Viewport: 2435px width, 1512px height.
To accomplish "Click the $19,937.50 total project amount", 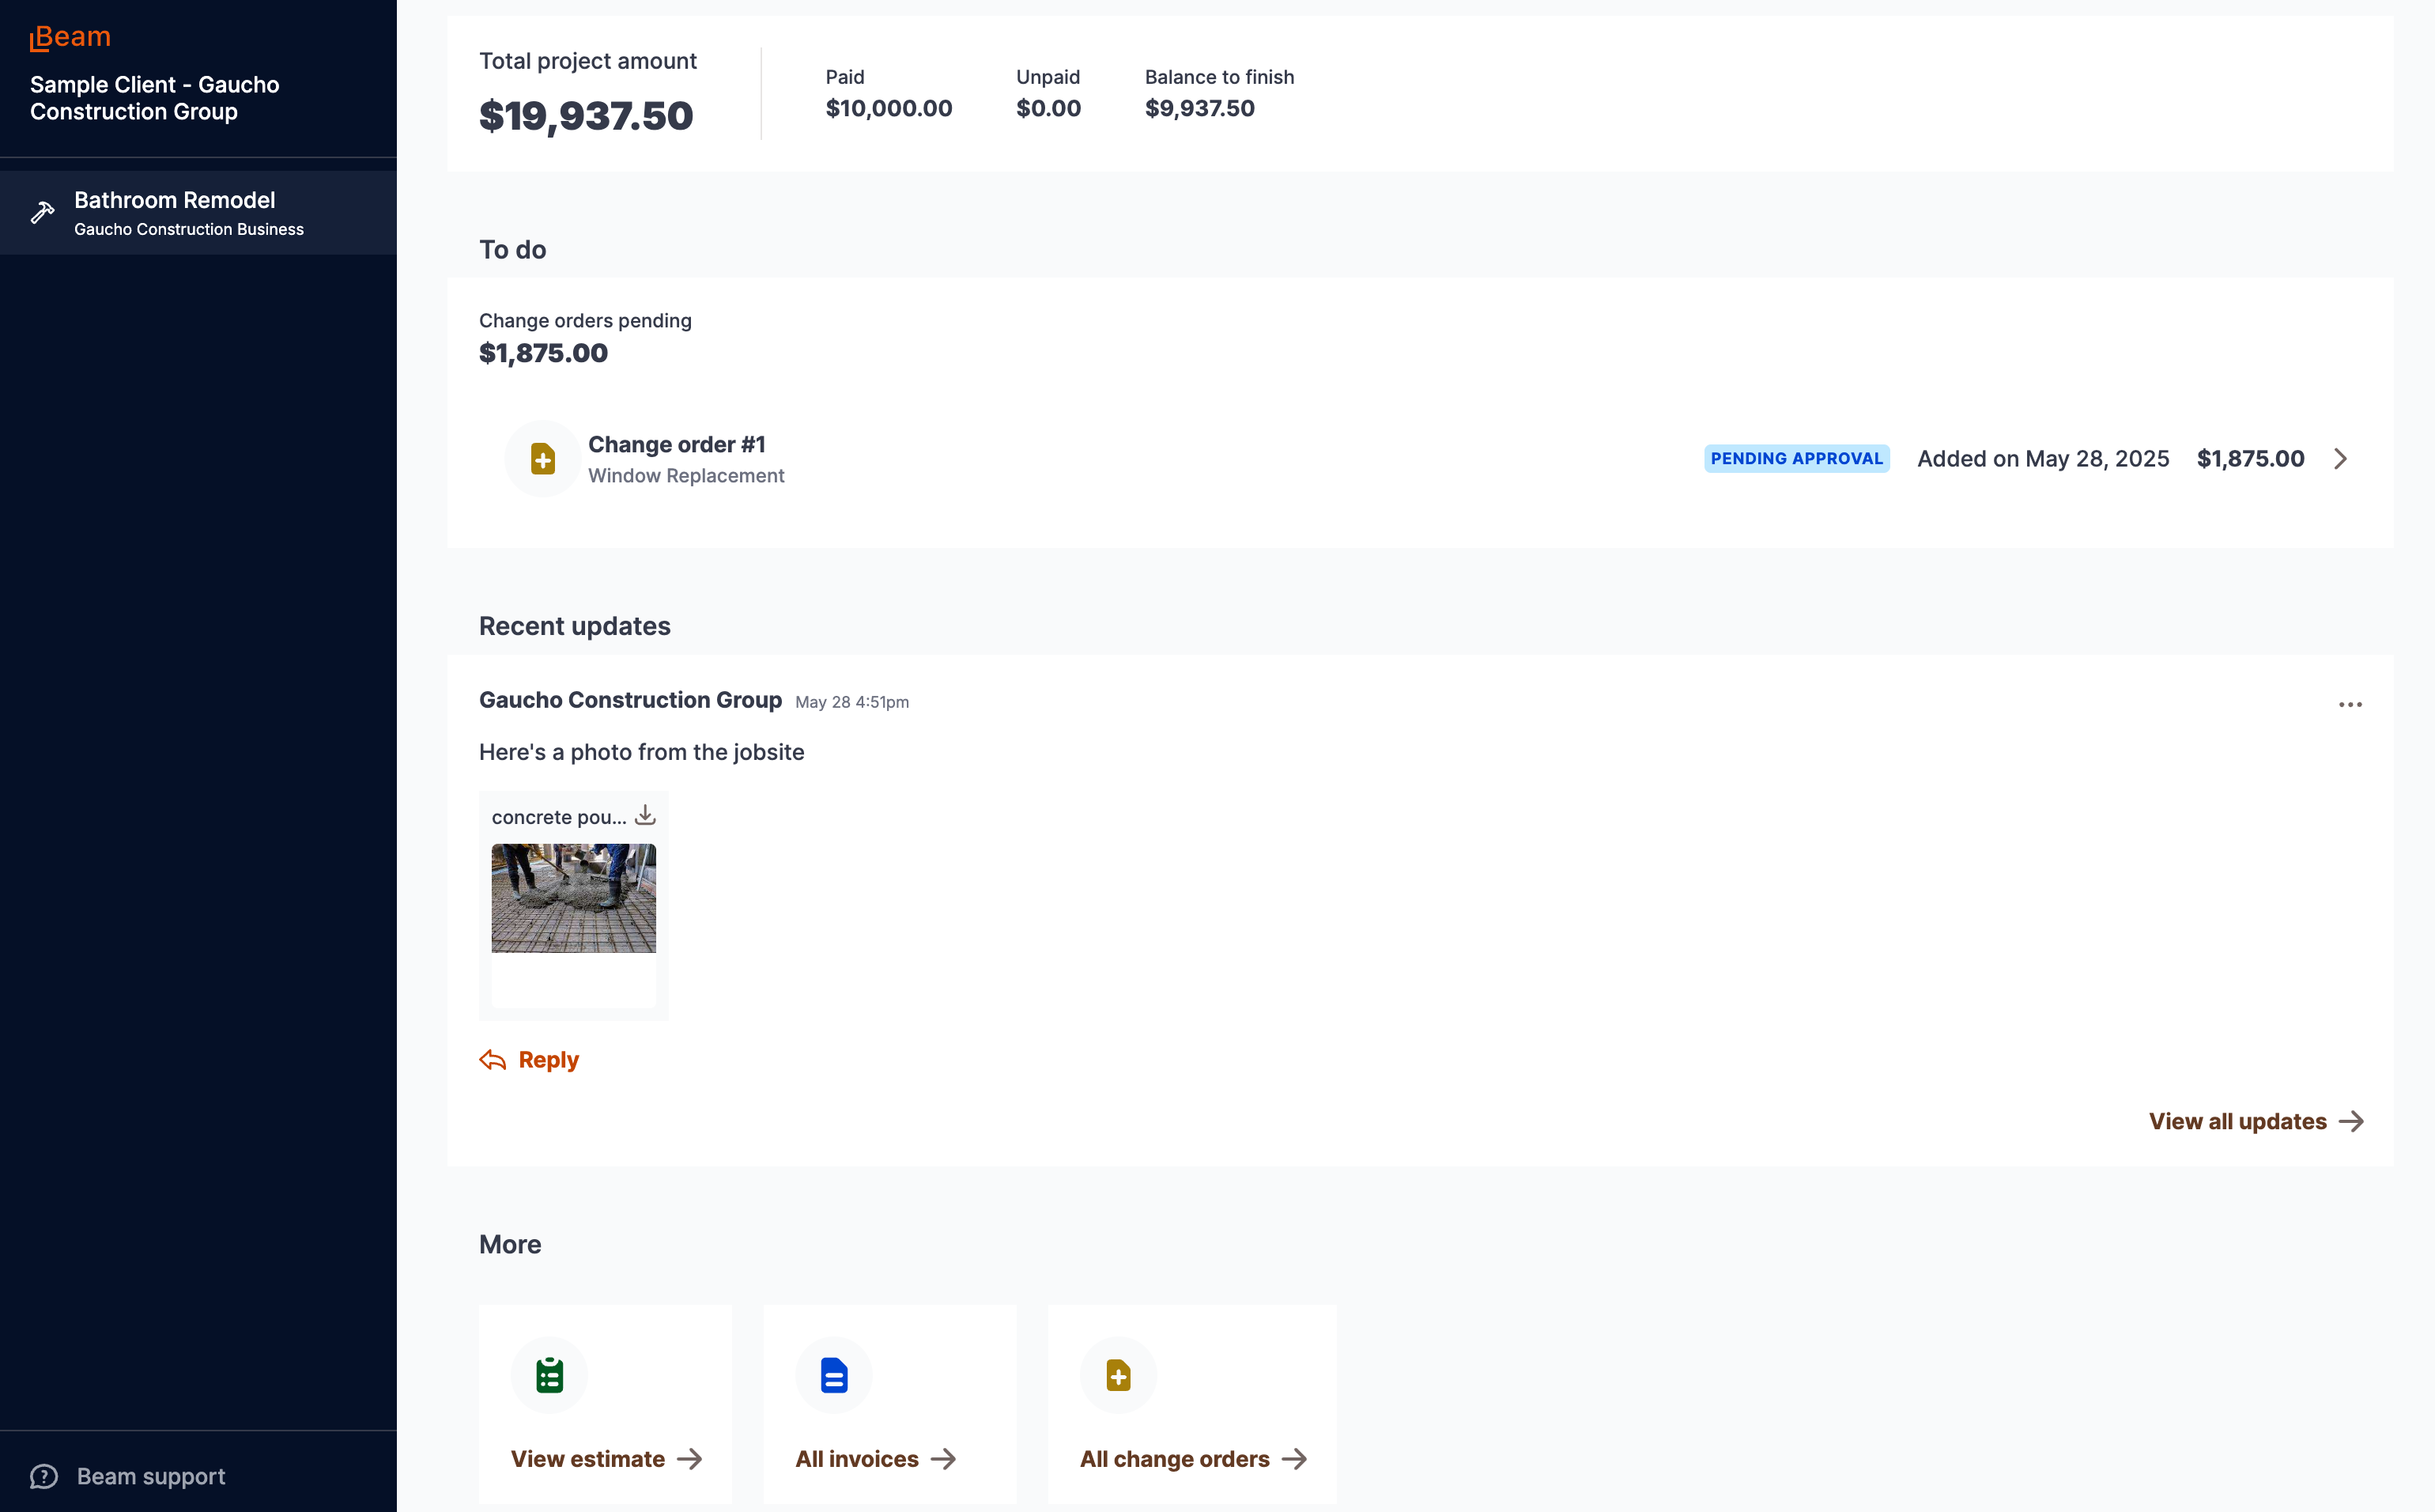I will (586, 116).
